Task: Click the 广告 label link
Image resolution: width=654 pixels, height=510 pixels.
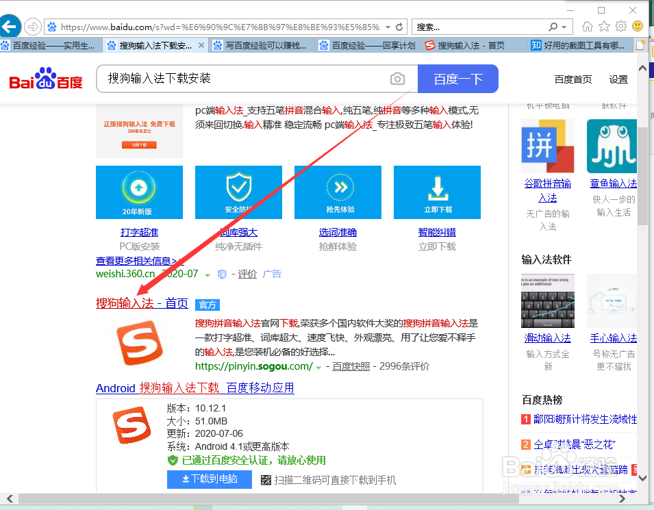Action: pyautogui.click(x=272, y=274)
